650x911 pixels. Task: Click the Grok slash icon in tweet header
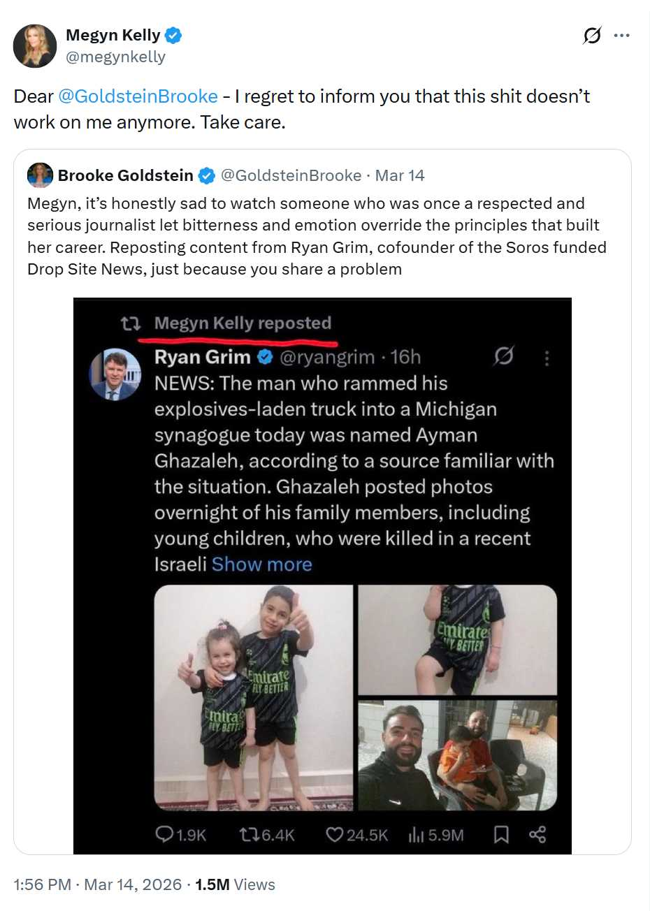pos(592,36)
